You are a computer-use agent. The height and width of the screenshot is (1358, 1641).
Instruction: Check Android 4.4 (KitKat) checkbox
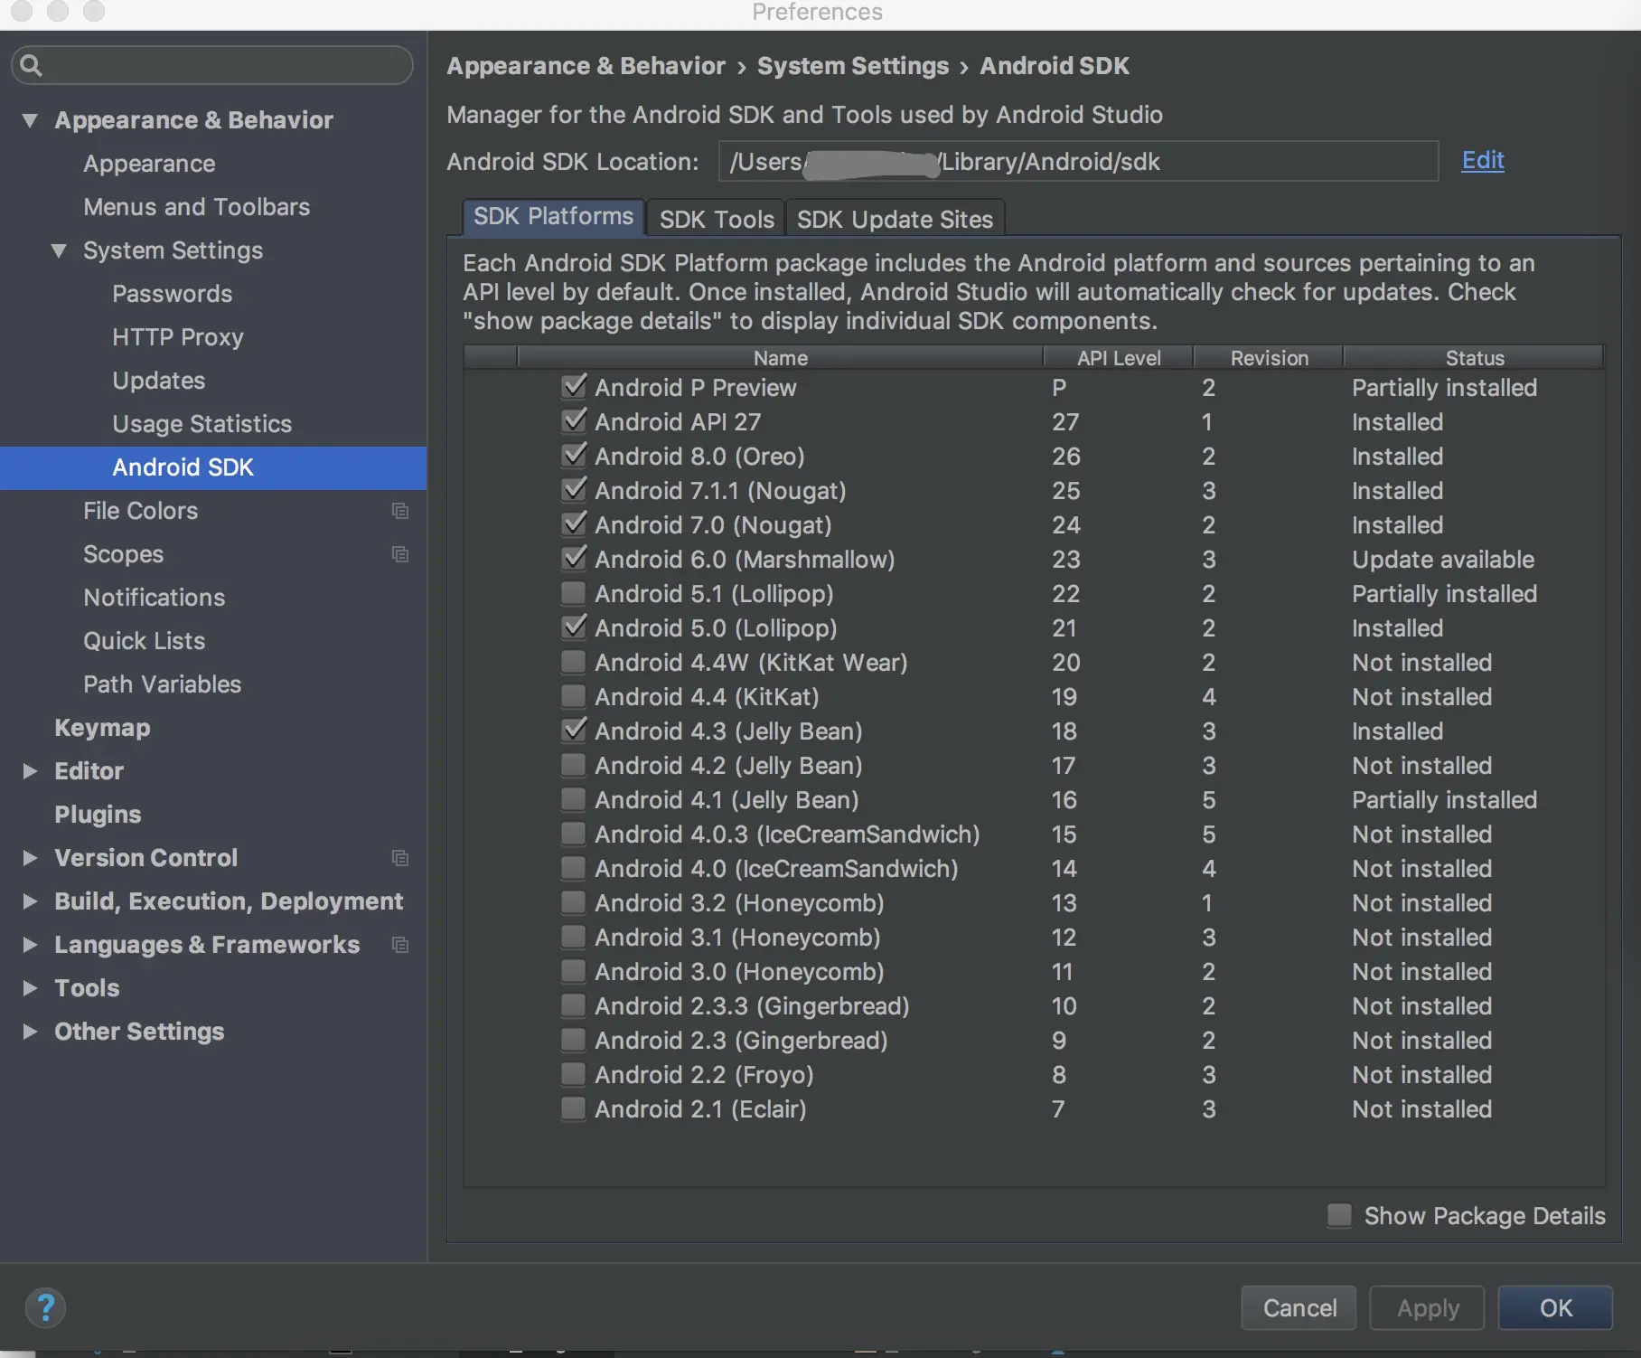tap(573, 696)
